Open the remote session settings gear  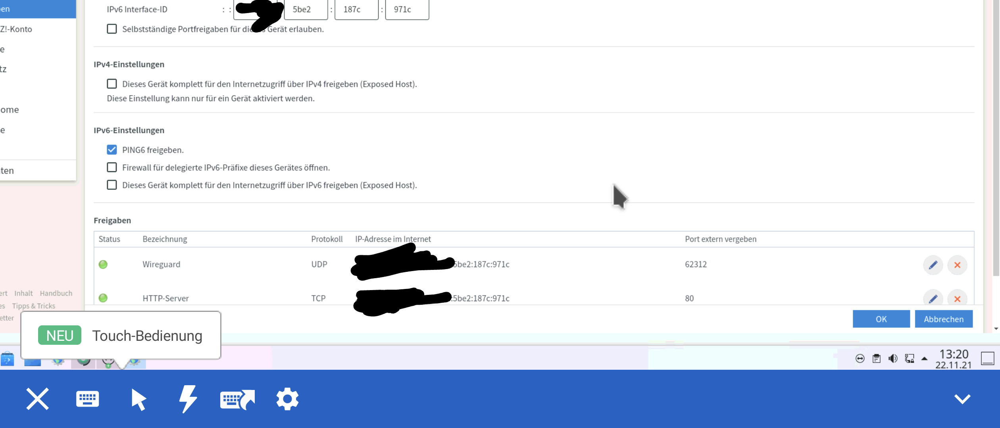pos(287,399)
